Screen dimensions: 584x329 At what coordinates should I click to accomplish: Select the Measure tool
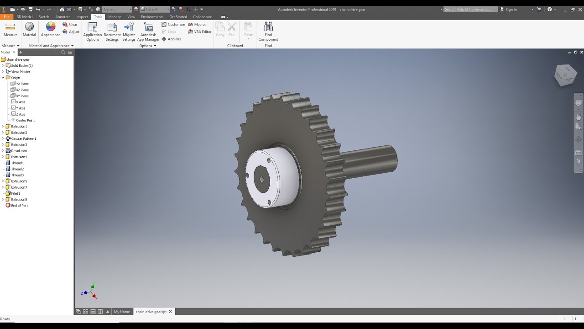(10, 30)
